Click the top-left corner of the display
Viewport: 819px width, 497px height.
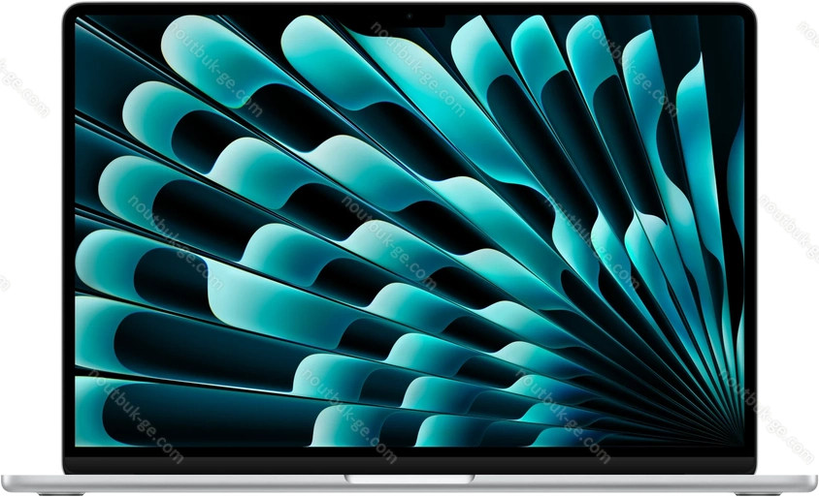pyautogui.click(x=78, y=17)
